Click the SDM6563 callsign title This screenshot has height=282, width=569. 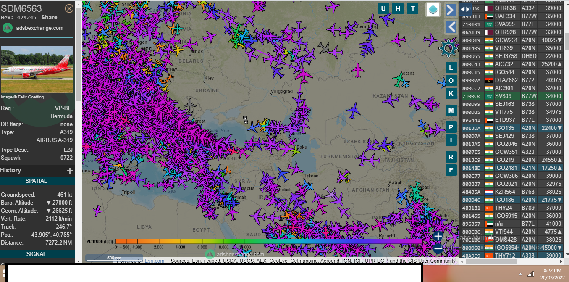21,9
